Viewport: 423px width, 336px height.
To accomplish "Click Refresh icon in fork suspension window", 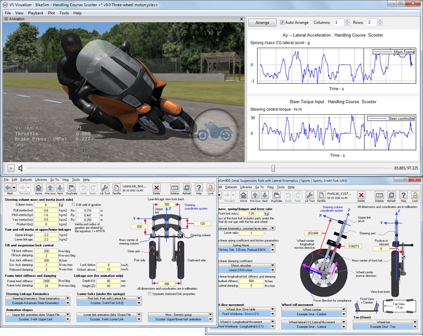I will (x=392, y=196).
